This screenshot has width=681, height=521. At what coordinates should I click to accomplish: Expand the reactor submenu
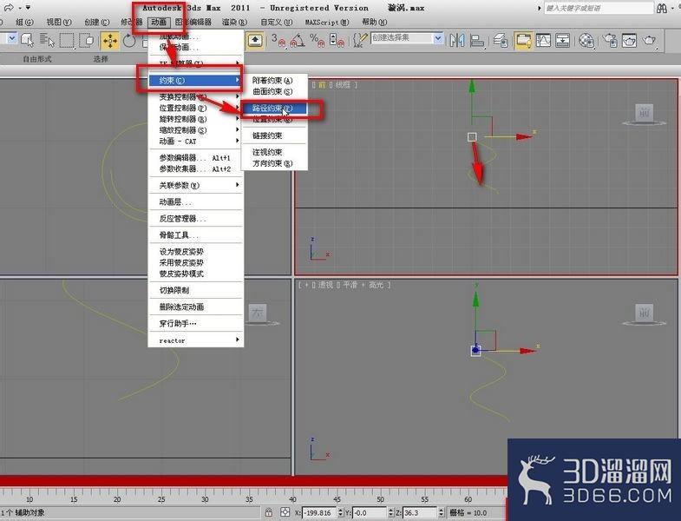(x=195, y=340)
